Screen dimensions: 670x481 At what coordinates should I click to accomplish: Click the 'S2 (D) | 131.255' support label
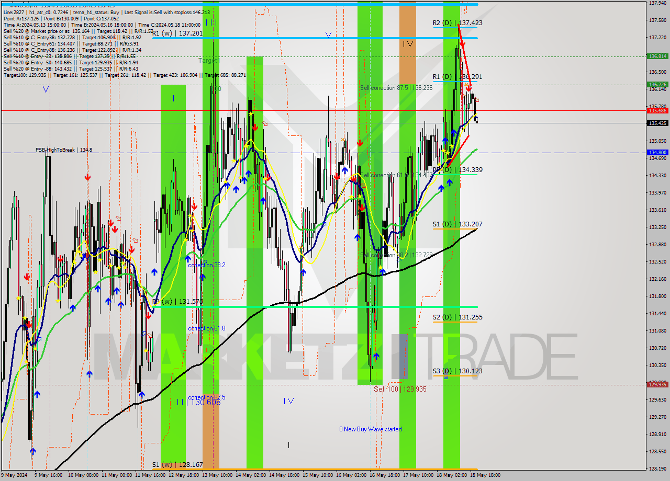(x=457, y=317)
